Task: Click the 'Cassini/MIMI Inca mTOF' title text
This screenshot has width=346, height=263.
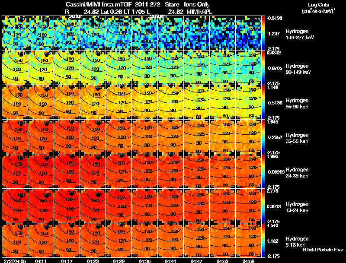Action: coord(99,4)
